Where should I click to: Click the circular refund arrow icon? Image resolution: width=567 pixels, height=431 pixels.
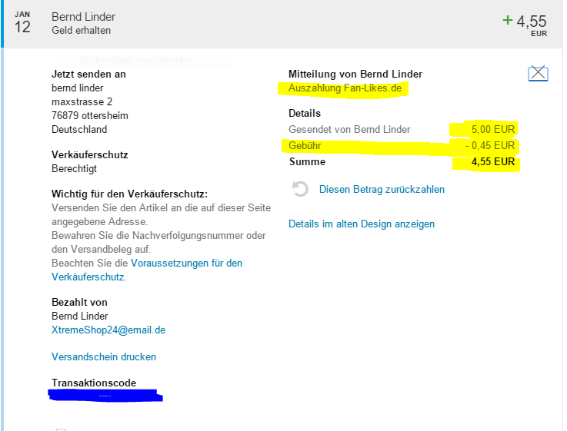pyautogui.click(x=301, y=190)
